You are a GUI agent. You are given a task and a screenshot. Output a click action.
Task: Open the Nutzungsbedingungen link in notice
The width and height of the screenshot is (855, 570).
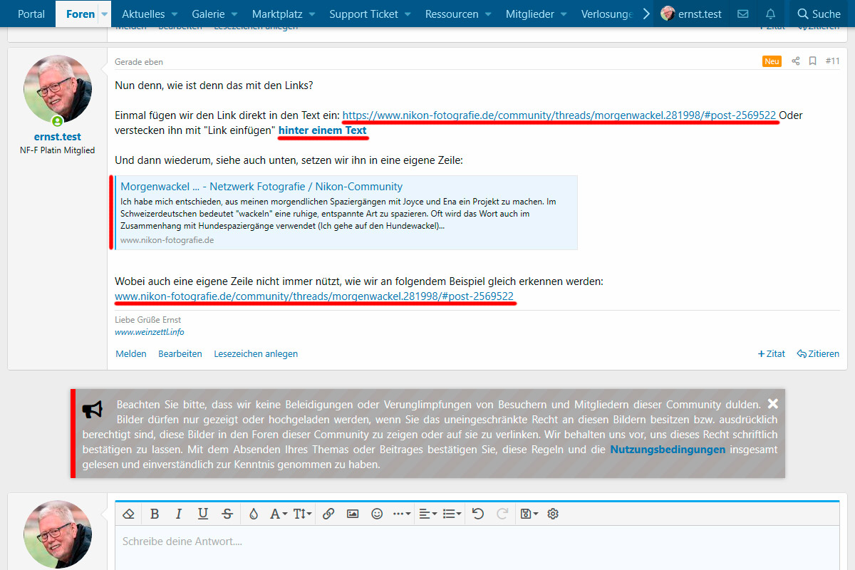[x=668, y=450]
